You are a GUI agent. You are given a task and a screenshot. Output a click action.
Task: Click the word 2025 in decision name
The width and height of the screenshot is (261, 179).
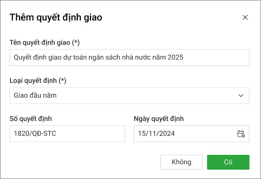coord(175,58)
